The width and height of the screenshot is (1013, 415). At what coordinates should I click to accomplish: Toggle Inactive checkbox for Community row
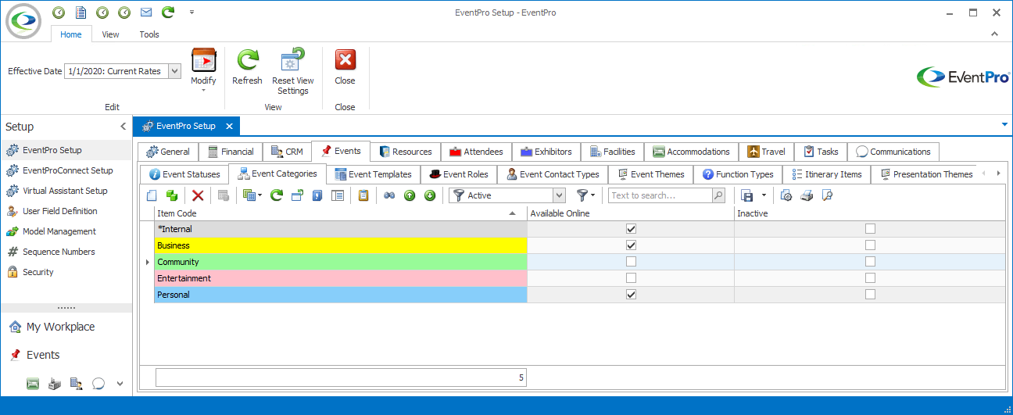870,262
